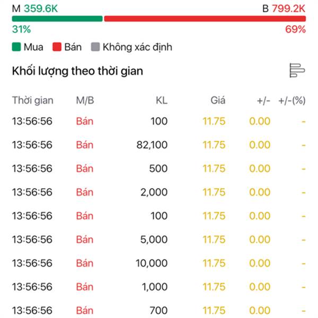
Task: Sort by the KL column header
Action: click(x=162, y=100)
